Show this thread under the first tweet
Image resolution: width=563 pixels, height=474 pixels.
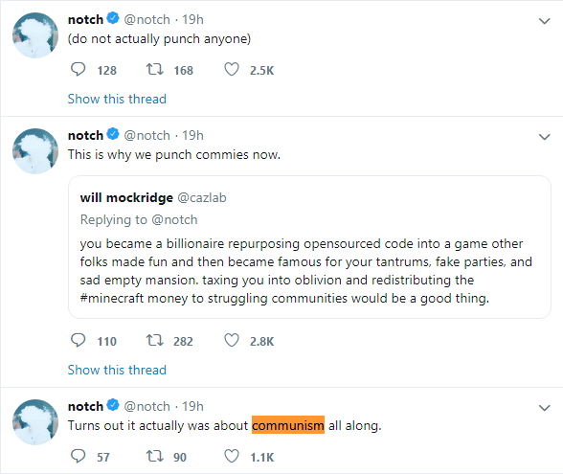(x=117, y=99)
